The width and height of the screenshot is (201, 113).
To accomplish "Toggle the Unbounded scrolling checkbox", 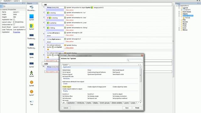I will tap(14, 24).
